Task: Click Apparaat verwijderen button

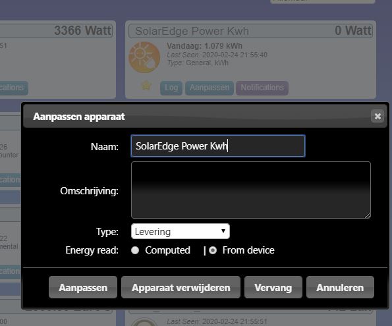Action: (181, 287)
